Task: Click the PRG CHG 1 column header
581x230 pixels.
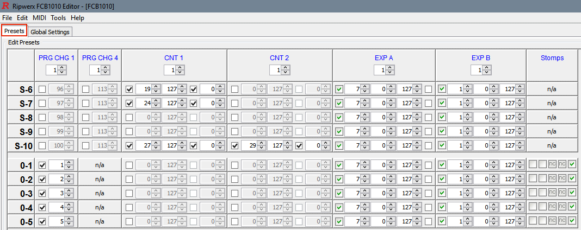Action: [57, 58]
